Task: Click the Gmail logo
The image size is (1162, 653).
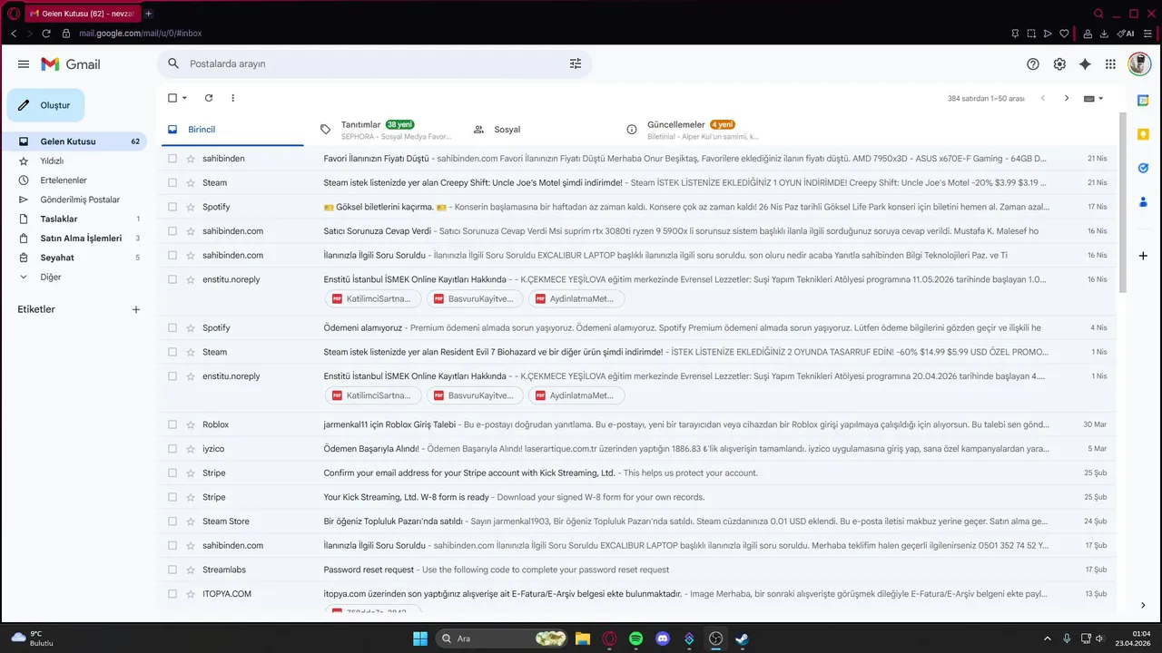Action: click(71, 64)
